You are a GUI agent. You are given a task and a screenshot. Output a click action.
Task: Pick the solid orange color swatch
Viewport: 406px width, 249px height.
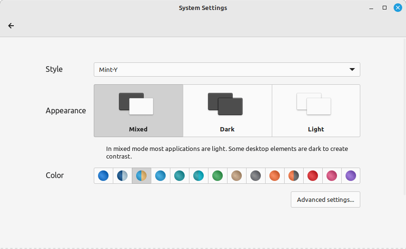pyautogui.click(x=275, y=176)
